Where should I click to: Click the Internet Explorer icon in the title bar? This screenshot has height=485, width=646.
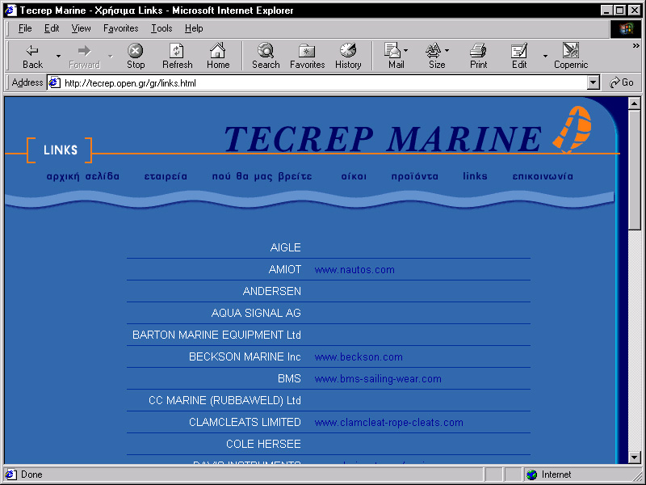coord(10,10)
